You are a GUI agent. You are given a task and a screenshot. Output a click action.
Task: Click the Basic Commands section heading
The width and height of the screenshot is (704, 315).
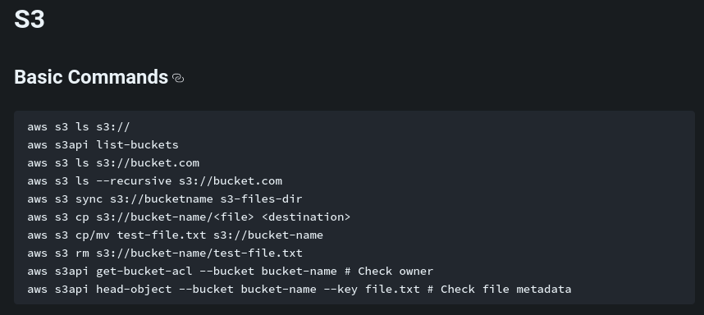(x=91, y=77)
